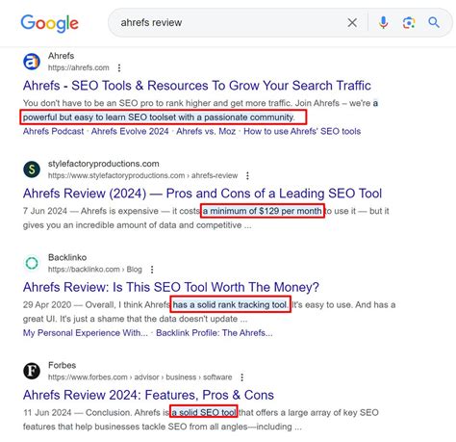This screenshot has height=442, width=456.
Task: Click the stylefactoryproductions '› ahrefs-review' URL breadcrumb
Action: coord(213,175)
